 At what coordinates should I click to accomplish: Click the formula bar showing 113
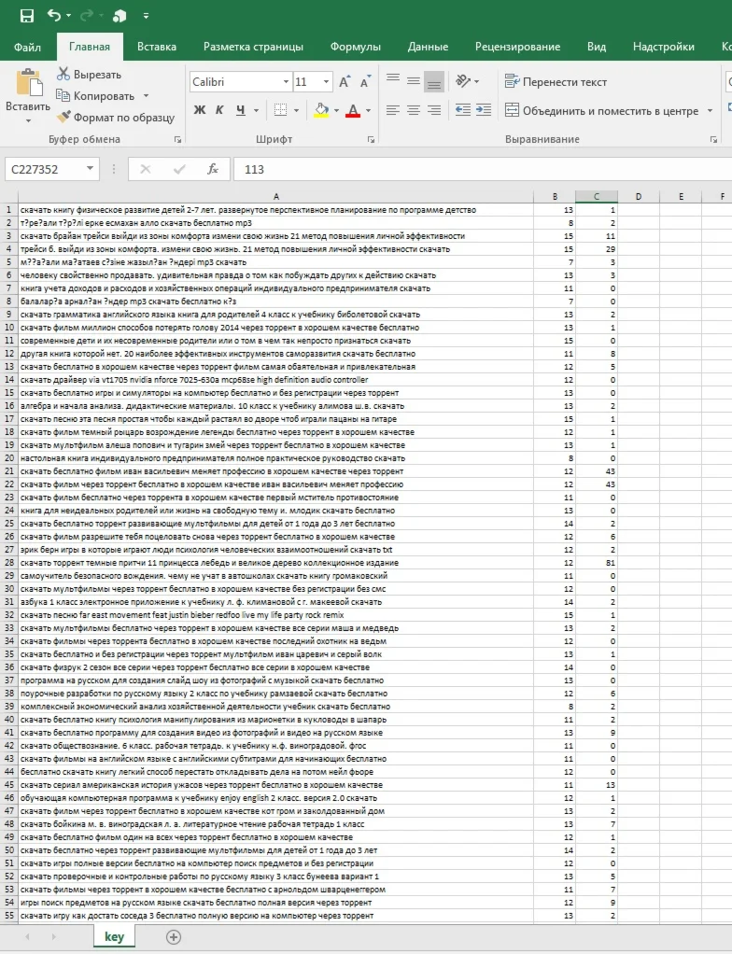click(483, 169)
